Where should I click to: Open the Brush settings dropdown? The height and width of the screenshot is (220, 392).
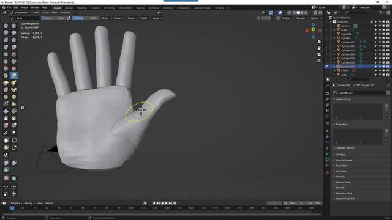click(106, 18)
